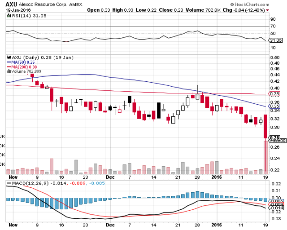Click the black MACD line legend dash

tap(9, 183)
